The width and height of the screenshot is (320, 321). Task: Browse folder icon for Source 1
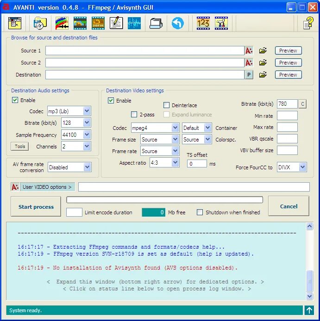click(263, 51)
